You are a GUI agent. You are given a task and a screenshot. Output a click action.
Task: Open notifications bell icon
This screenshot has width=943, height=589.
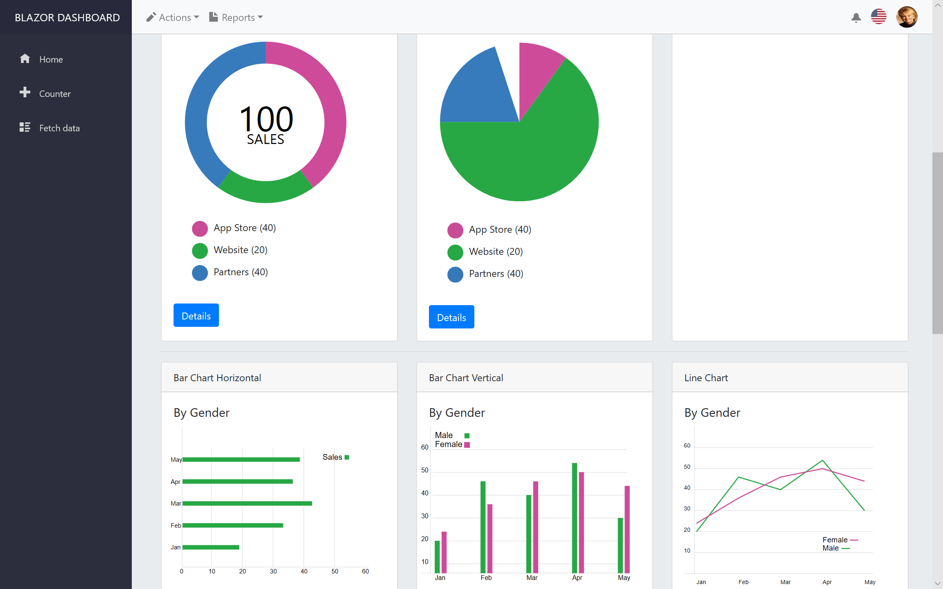coord(856,18)
